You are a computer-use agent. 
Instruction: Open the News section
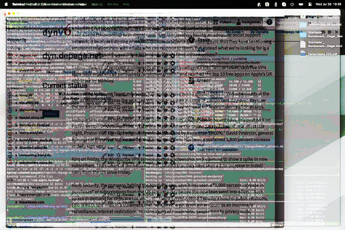pyautogui.click(x=200, y=119)
